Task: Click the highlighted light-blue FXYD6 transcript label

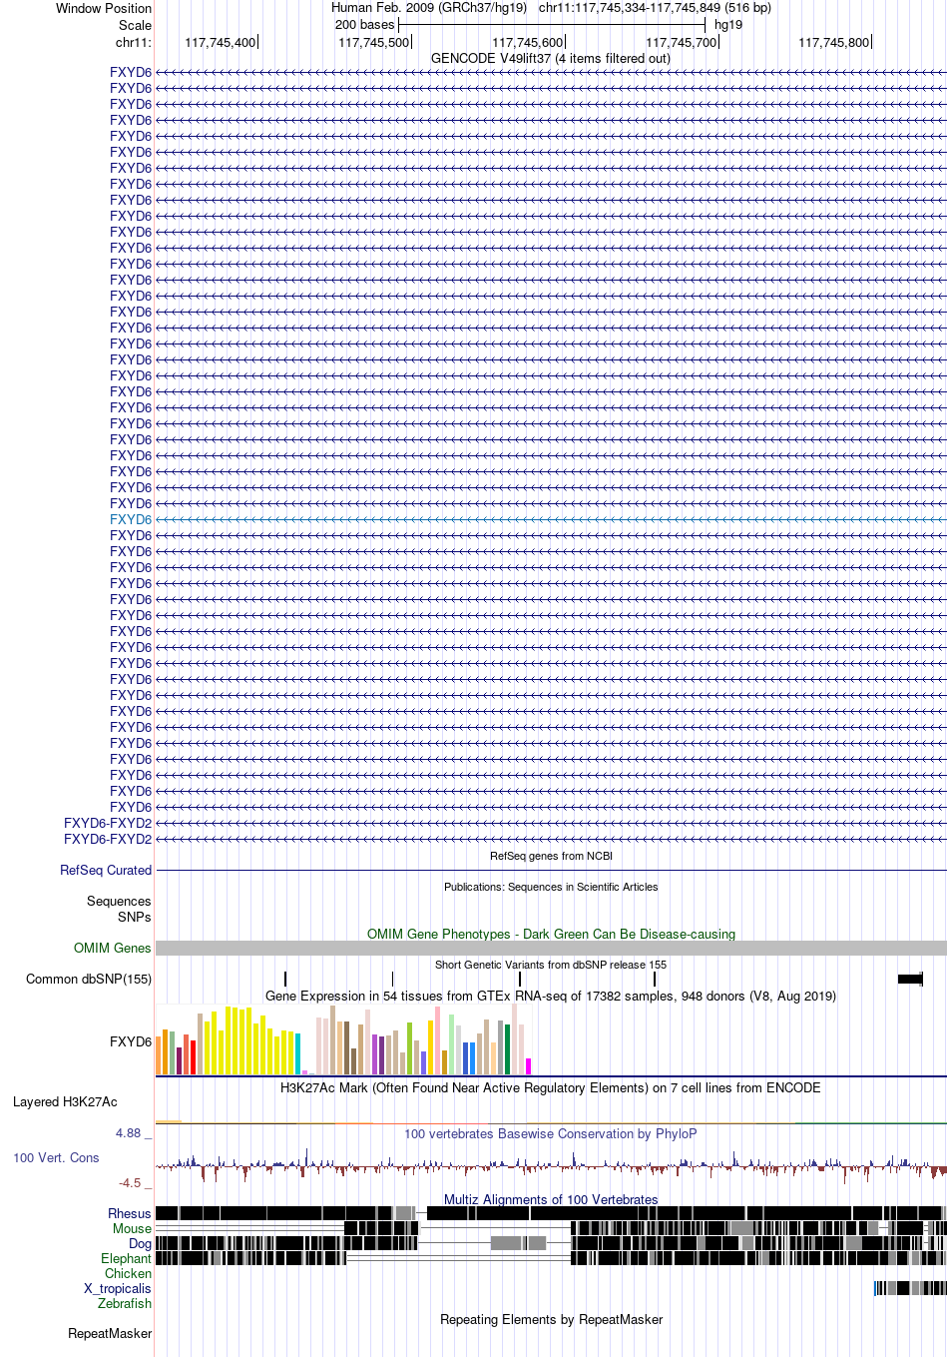Action: coord(131,520)
